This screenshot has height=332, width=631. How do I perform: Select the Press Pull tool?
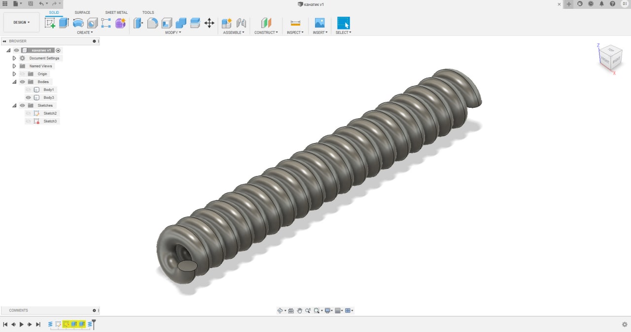pyautogui.click(x=139, y=23)
